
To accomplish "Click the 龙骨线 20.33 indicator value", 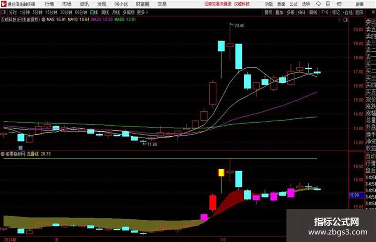I will (39, 154).
